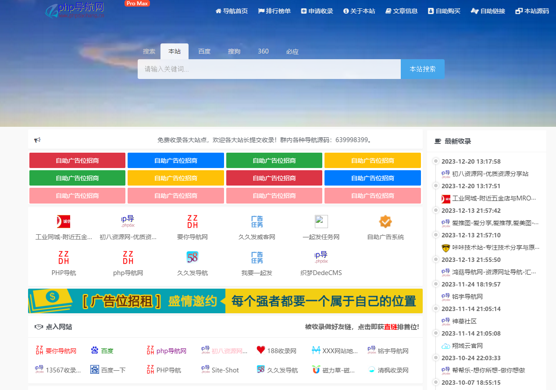Click the red 直链 link
Screen dimensions: 556x390
pos(390,327)
